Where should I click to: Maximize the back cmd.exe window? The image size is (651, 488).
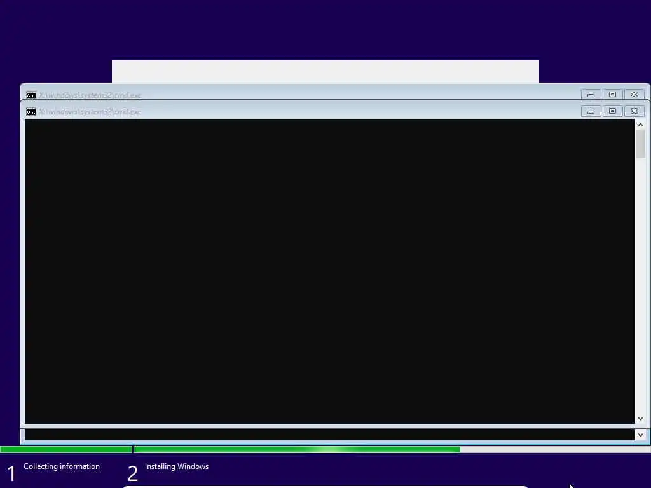tap(612, 95)
